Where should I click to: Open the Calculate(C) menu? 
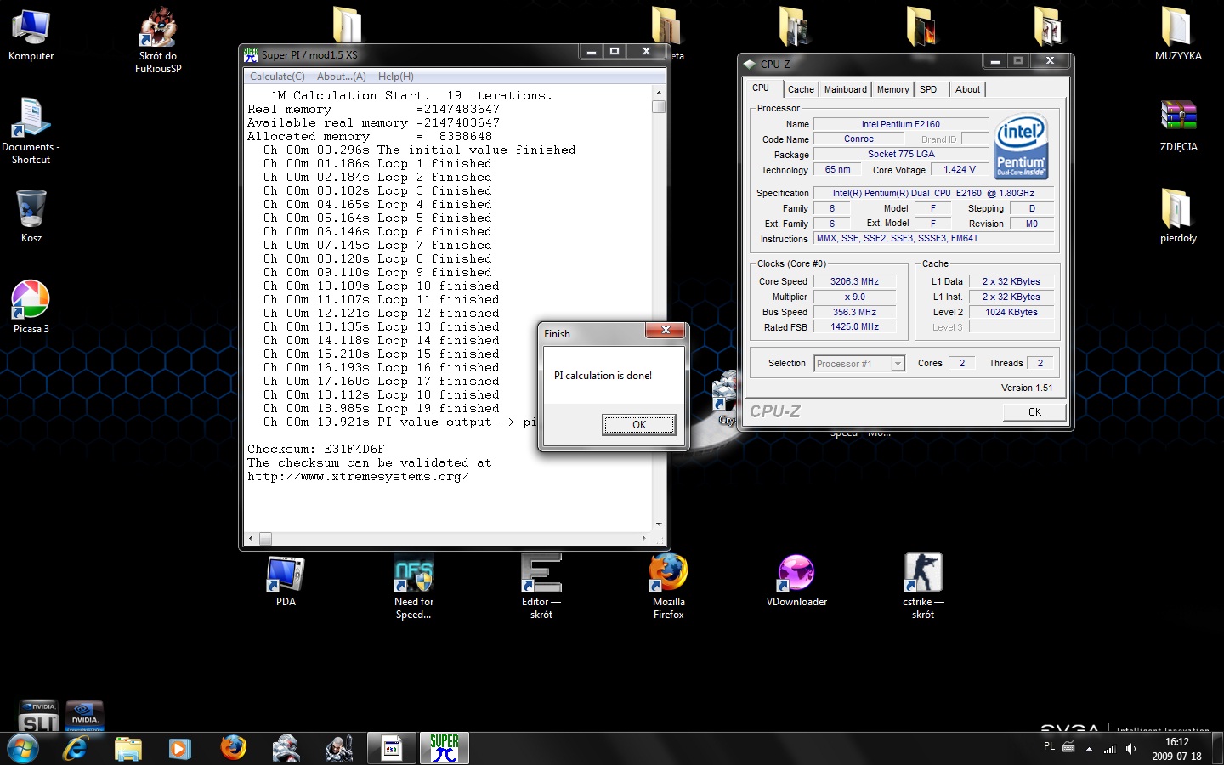coord(277,76)
